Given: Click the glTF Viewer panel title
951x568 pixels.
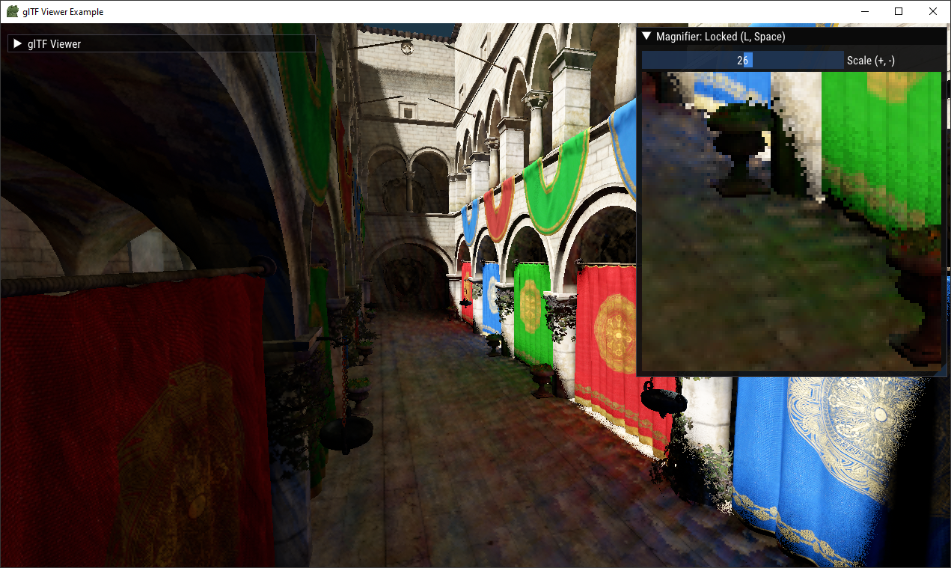Looking at the screenshot, I should 55,44.
